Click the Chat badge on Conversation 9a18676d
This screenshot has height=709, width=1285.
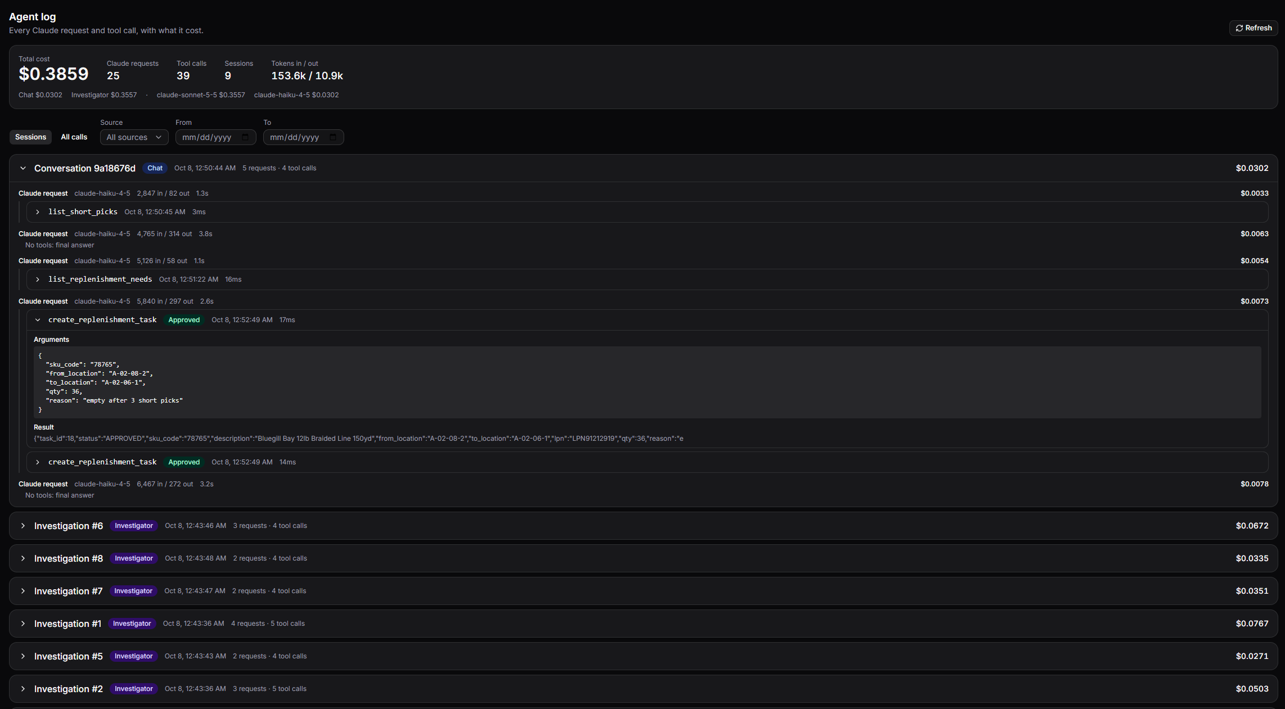[155, 168]
